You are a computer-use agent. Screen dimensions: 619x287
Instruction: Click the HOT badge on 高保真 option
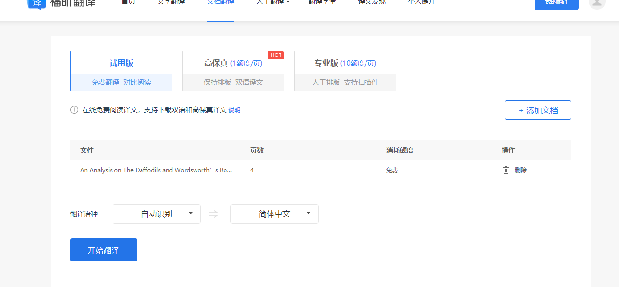tap(276, 55)
